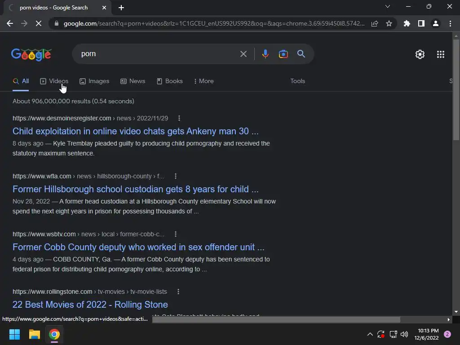Bookmark this page with the star
This screenshot has height=345, width=460.
[x=389, y=23]
